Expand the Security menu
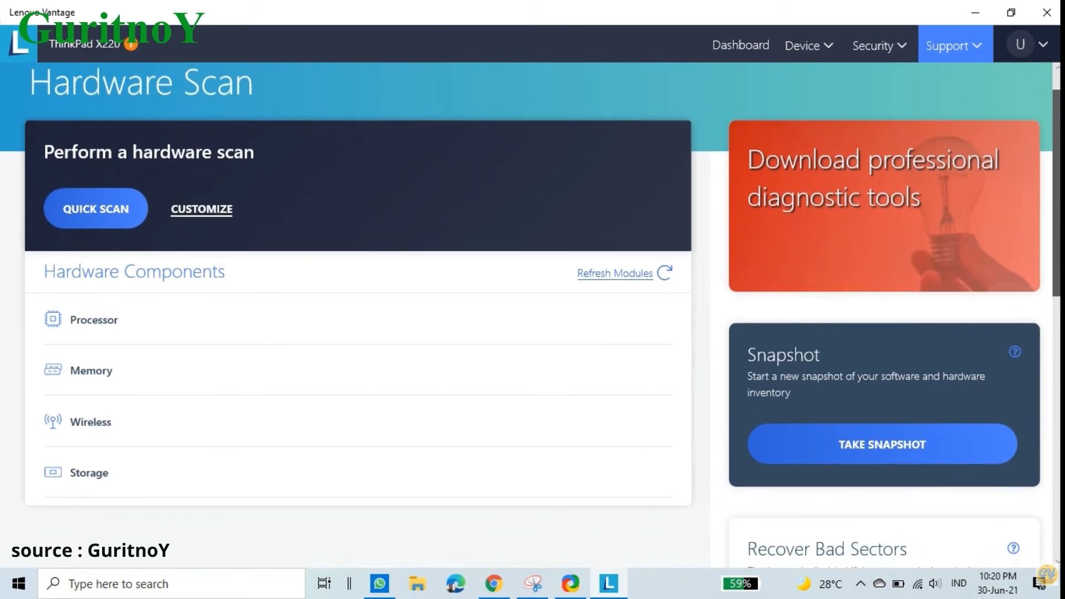Viewport: 1065px width, 599px height. tap(879, 45)
